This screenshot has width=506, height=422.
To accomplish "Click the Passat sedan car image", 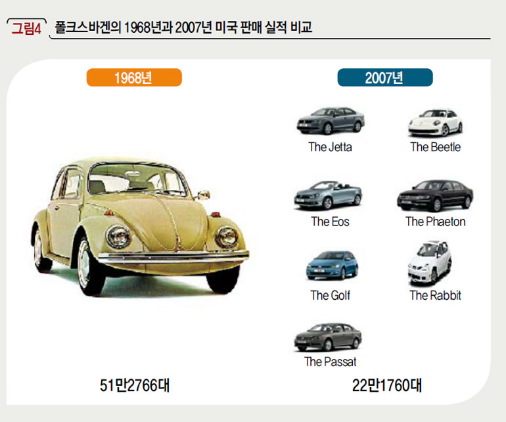I will tap(328, 337).
